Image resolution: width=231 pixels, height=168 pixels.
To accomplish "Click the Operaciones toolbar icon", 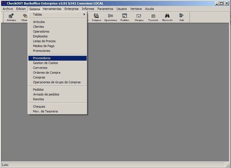I will coord(111,18).
